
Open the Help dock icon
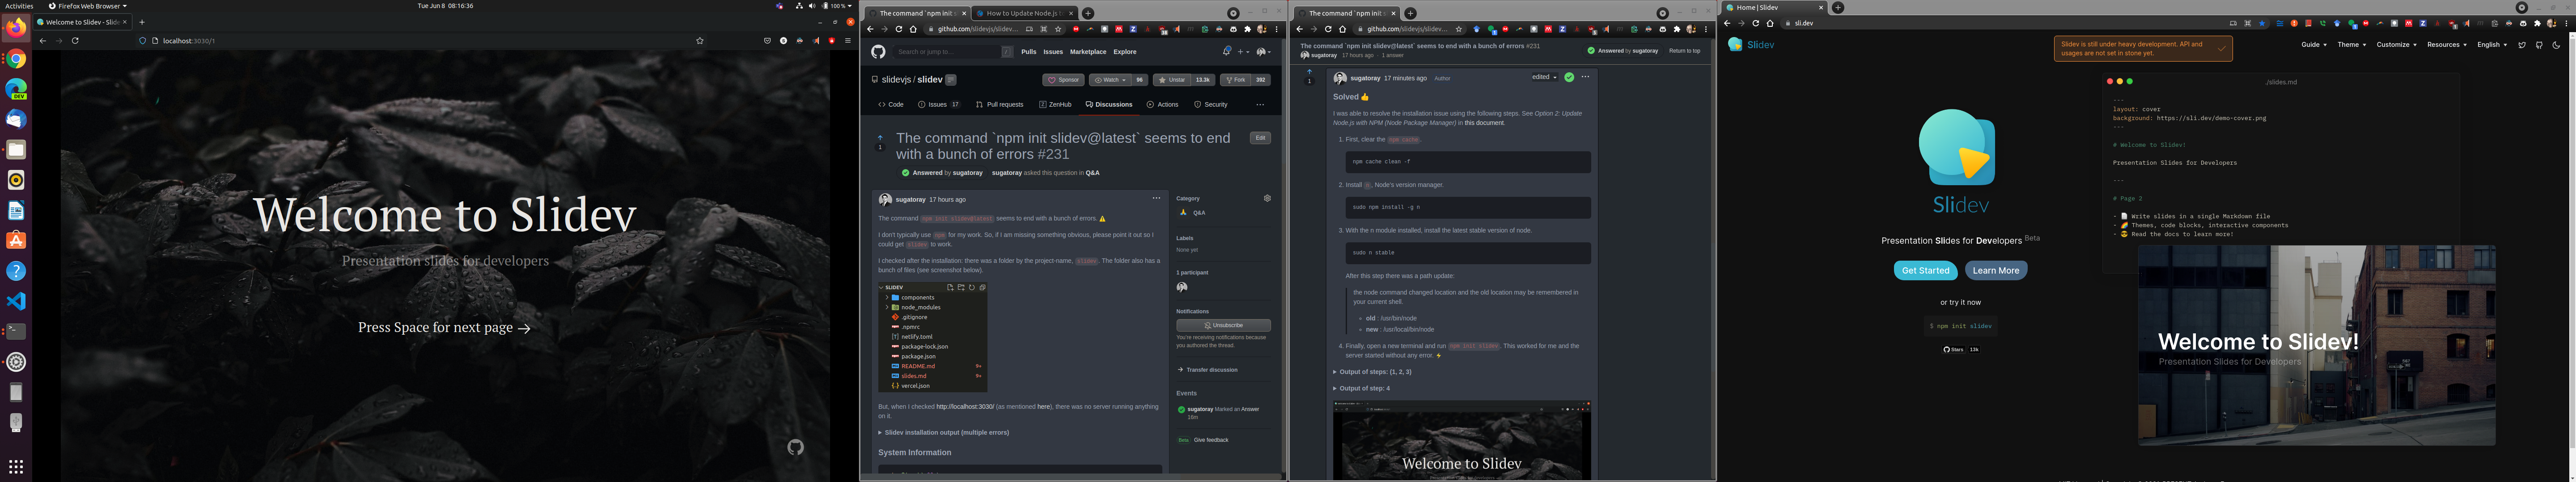coord(16,270)
